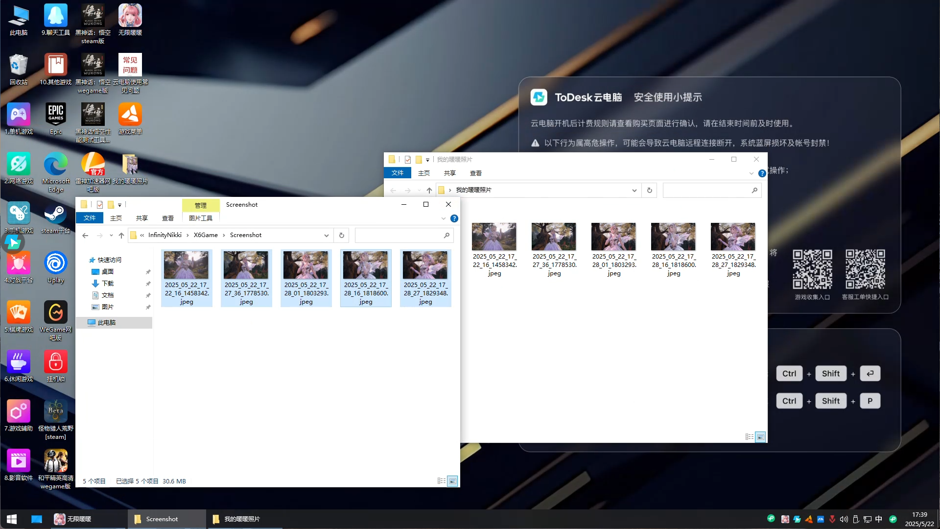
Task: Select 快速访问 in navigation pane
Action: [109, 260]
